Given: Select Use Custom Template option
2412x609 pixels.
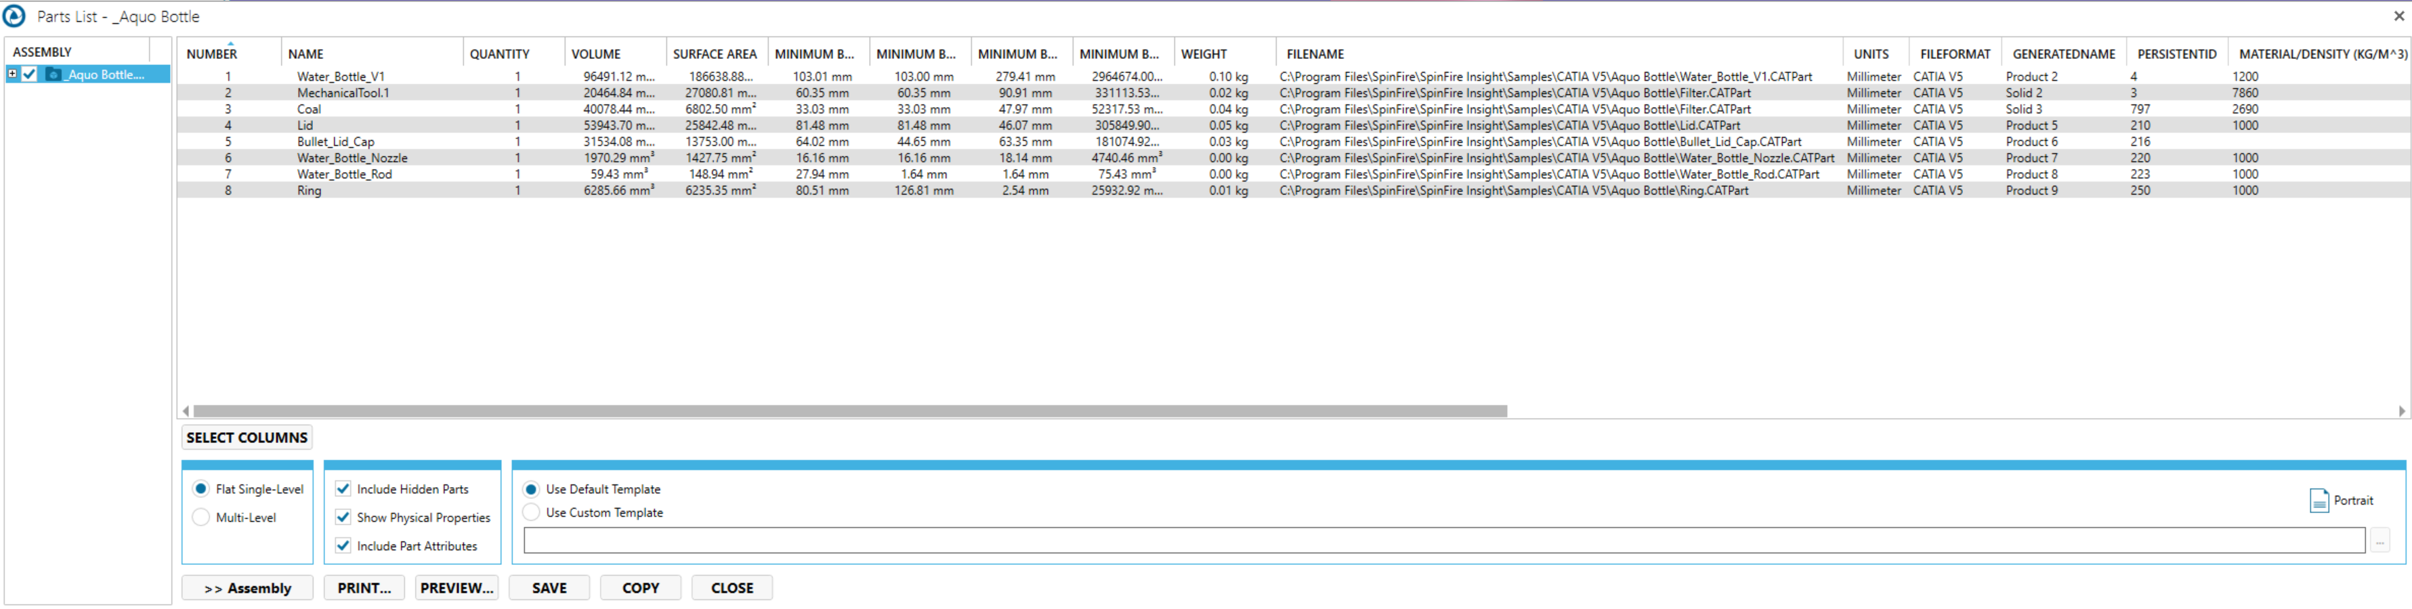Looking at the screenshot, I should [x=531, y=513].
